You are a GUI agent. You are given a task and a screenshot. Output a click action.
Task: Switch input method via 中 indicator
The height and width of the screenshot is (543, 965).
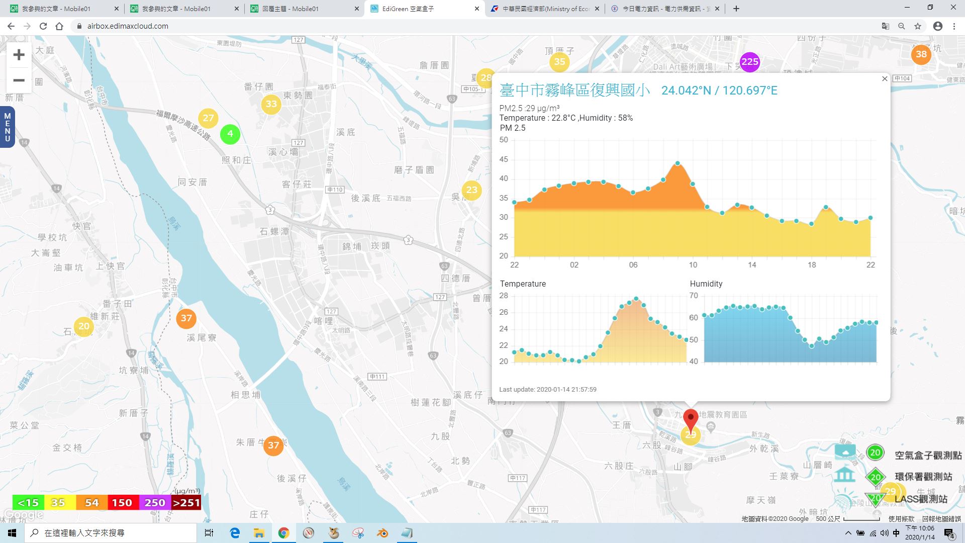click(897, 533)
